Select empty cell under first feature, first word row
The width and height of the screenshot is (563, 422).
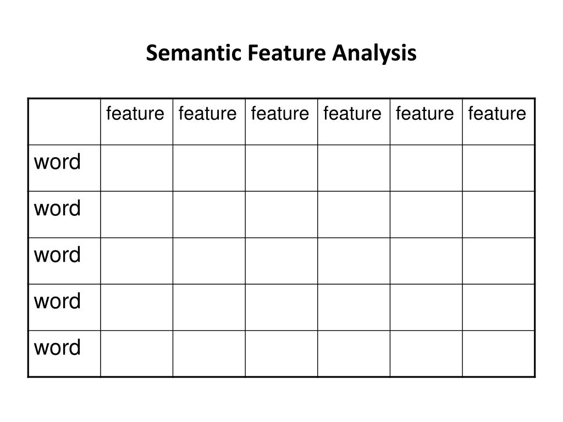[136, 168]
